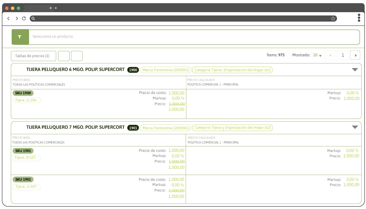Go to the previous results page
Viewport: 366px width, 209px height.
click(x=330, y=55)
